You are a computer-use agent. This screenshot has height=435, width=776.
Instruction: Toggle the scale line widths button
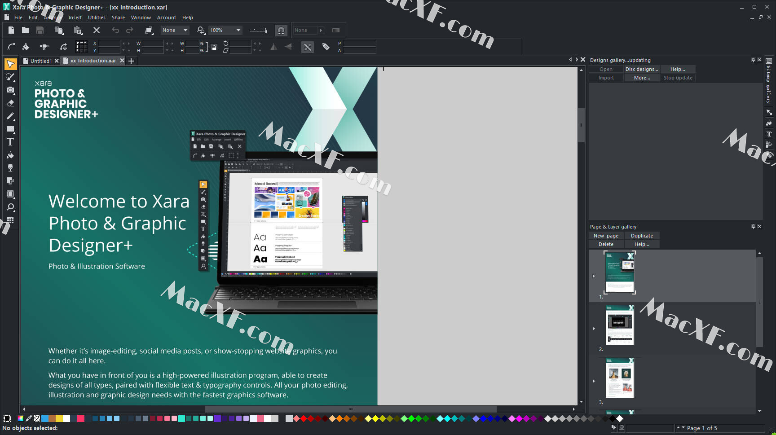click(308, 47)
